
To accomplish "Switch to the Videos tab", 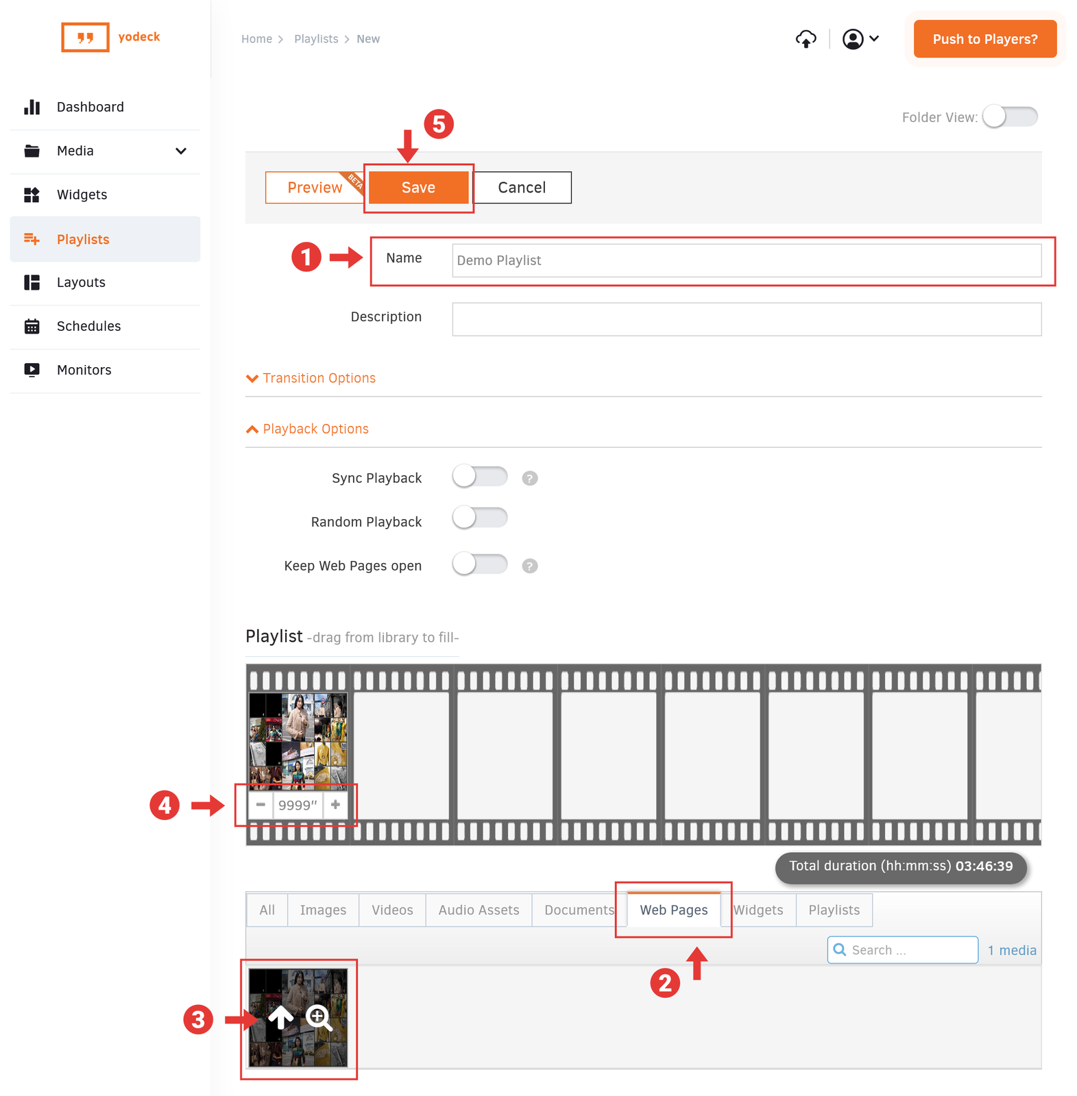I will [x=392, y=910].
